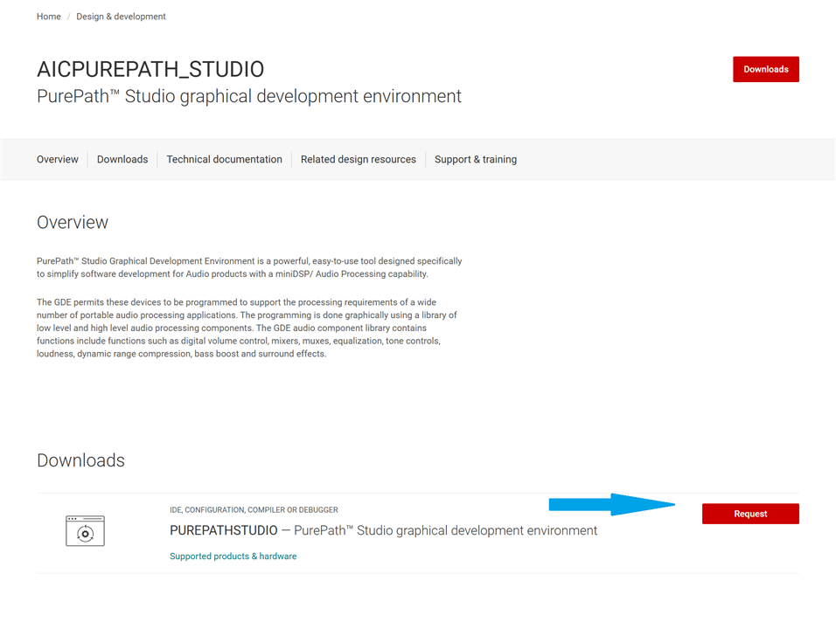
Task: Switch to the Downloads navigation tab
Action: (x=122, y=159)
